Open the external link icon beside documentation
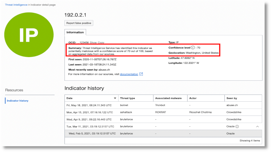Image resolution: width=271 pixels, height=152 pixels. click(x=141, y=74)
